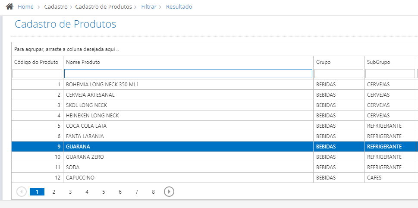Focus the Grupo filter field
The height and width of the screenshot is (208, 418).
[x=339, y=74]
